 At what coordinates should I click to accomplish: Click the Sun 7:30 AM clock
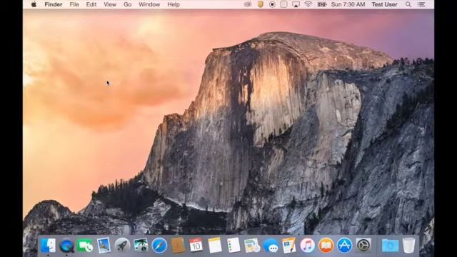click(348, 4)
